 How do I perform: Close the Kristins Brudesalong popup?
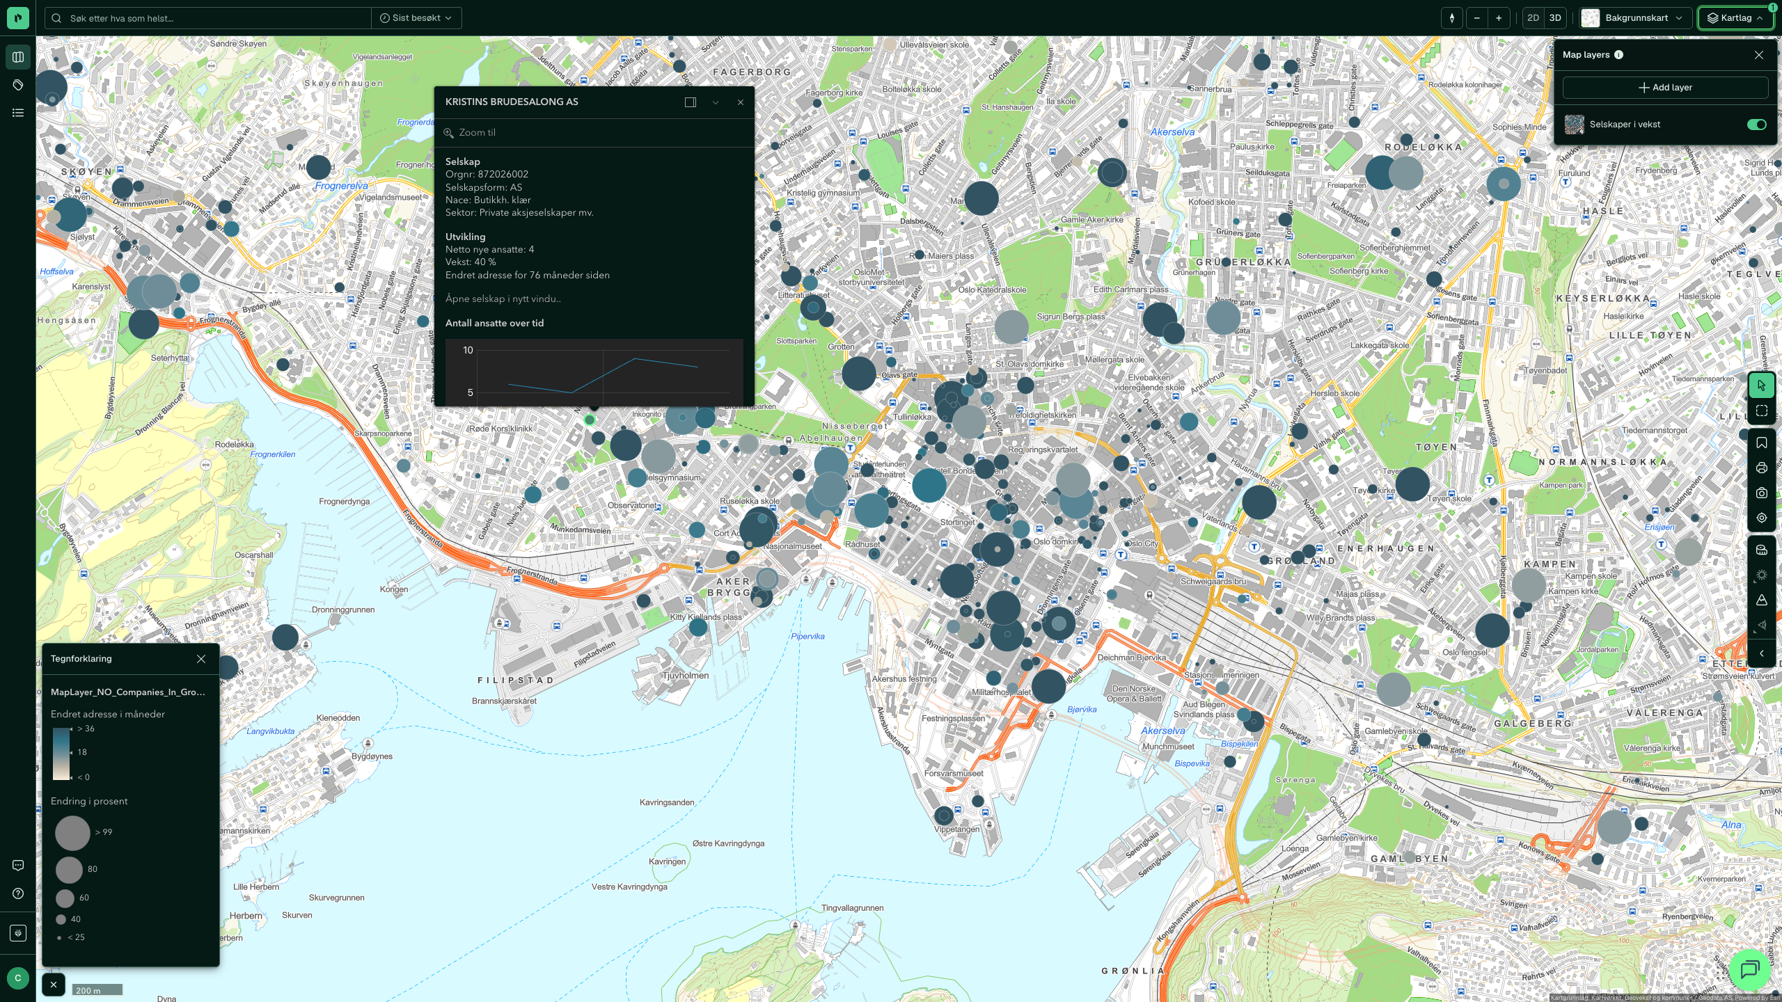(741, 102)
